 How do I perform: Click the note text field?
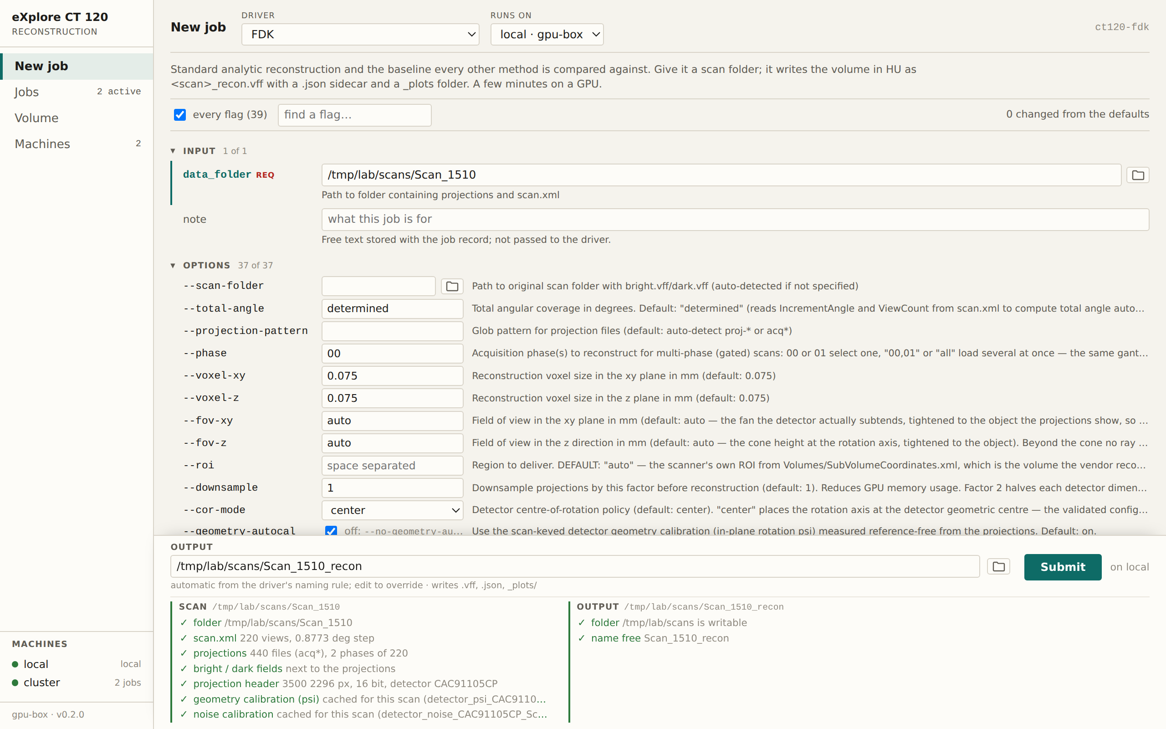point(735,219)
